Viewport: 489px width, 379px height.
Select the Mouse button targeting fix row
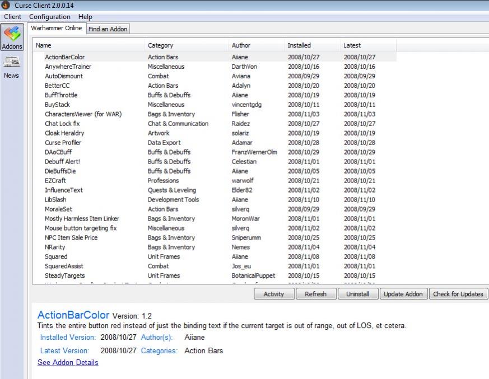click(215, 228)
